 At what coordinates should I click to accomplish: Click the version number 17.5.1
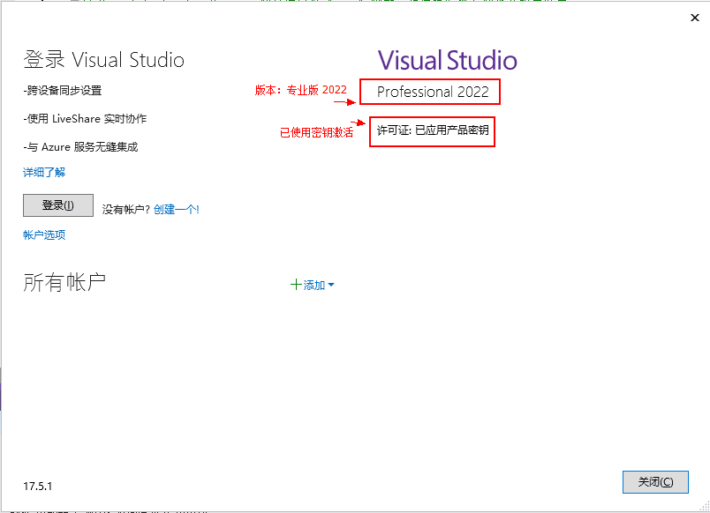pos(36,486)
